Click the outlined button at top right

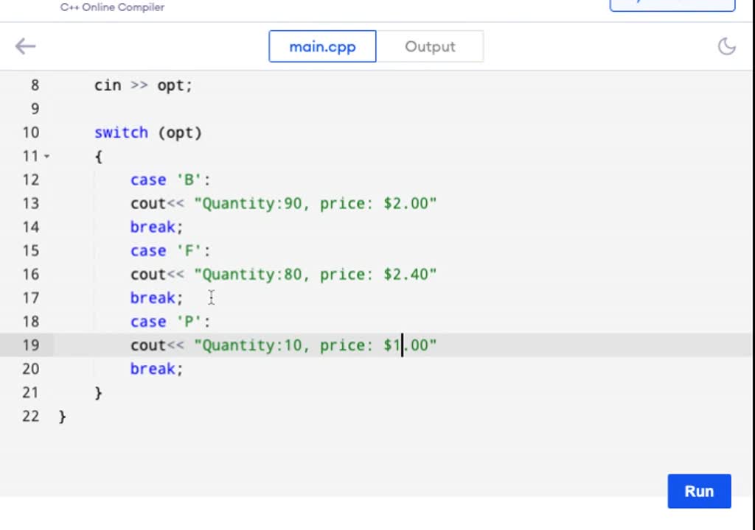tap(671, 4)
